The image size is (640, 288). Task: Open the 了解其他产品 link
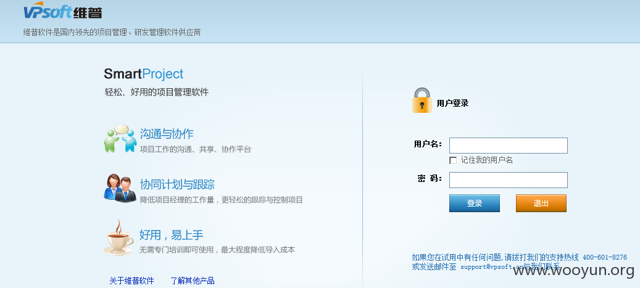[x=192, y=281]
